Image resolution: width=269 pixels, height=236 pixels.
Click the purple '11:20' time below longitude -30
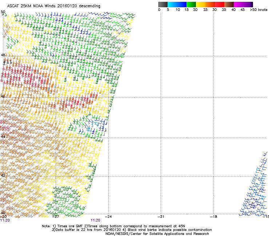tap(5, 220)
